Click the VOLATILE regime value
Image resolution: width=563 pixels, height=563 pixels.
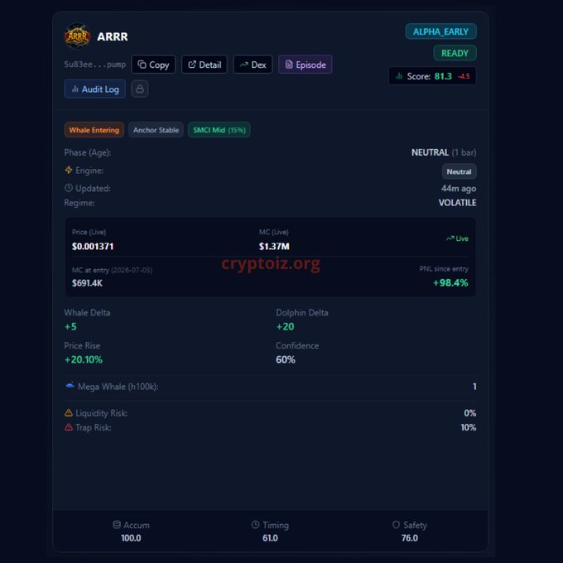(457, 203)
